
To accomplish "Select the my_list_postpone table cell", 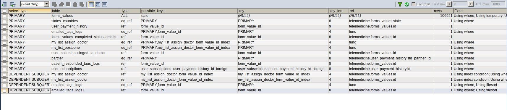I will [x=86, y=48].
